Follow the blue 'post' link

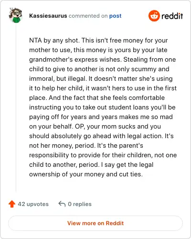click(115, 16)
